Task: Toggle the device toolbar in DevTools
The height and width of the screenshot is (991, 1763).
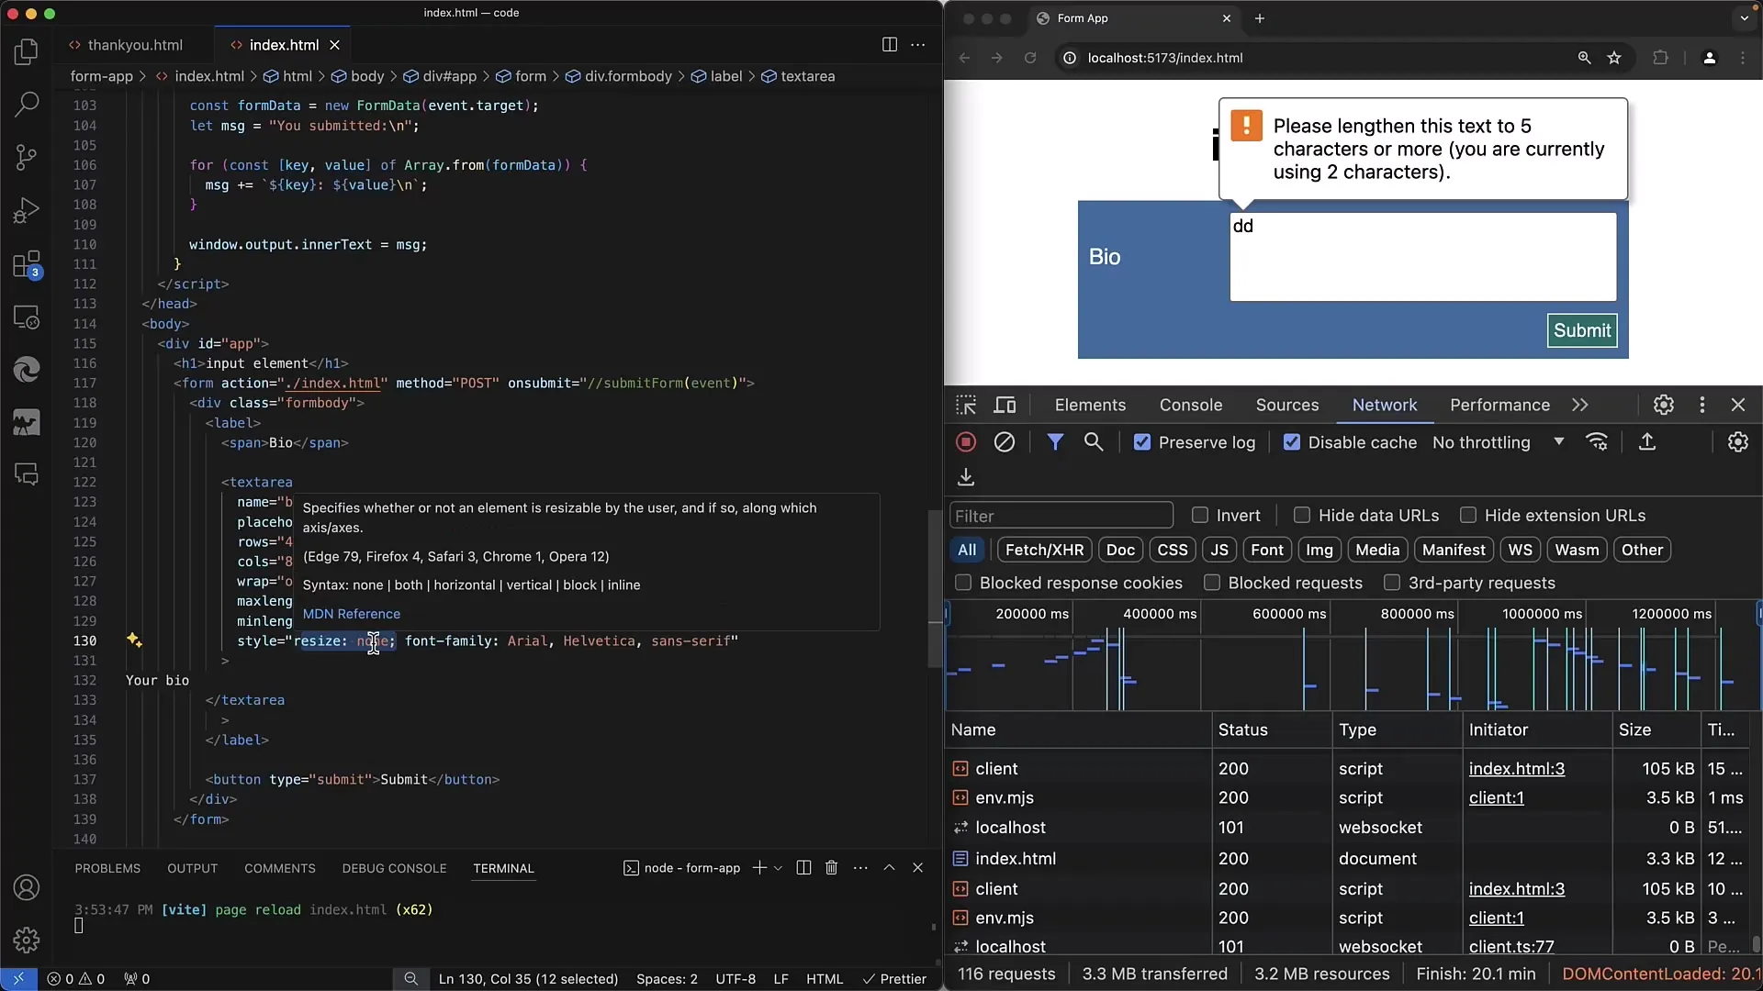Action: point(1005,405)
